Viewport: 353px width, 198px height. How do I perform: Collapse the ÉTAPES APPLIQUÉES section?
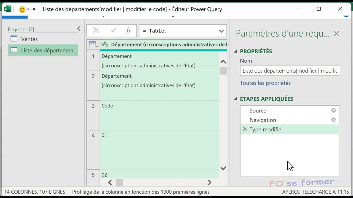236,99
